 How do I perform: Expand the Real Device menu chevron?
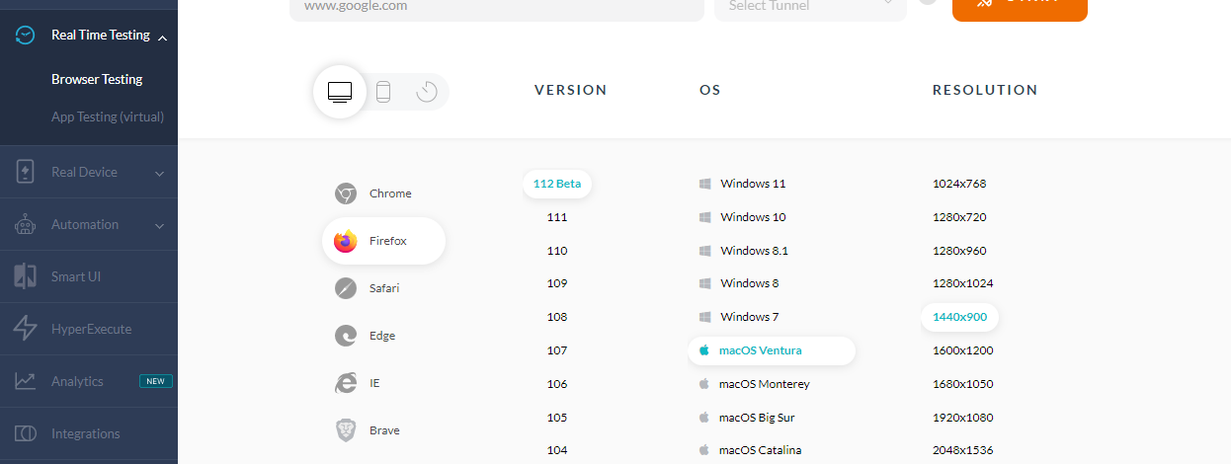point(160,173)
